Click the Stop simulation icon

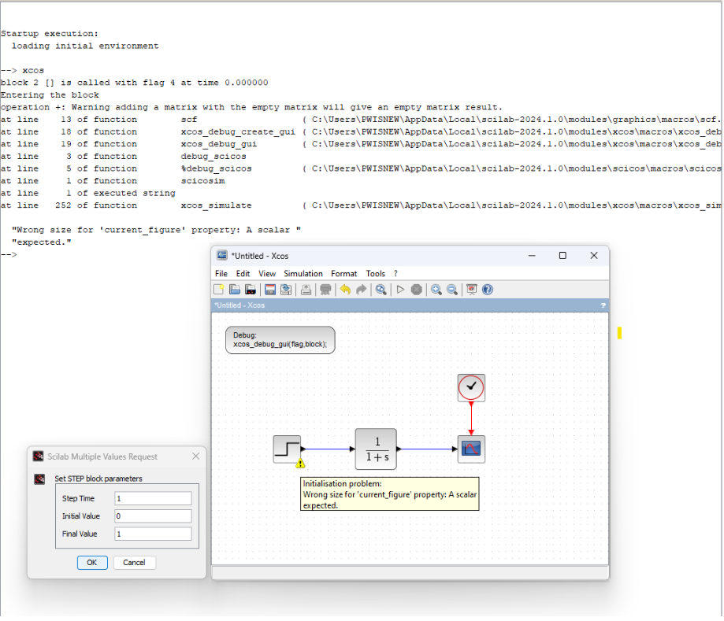tap(417, 290)
